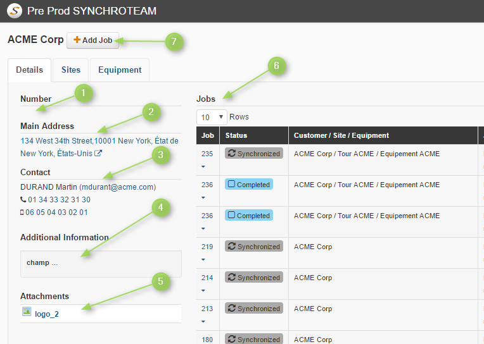The height and width of the screenshot is (344, 484).
Task: Click the Synchronized badge for job 219
Action: tap(254, 246)
